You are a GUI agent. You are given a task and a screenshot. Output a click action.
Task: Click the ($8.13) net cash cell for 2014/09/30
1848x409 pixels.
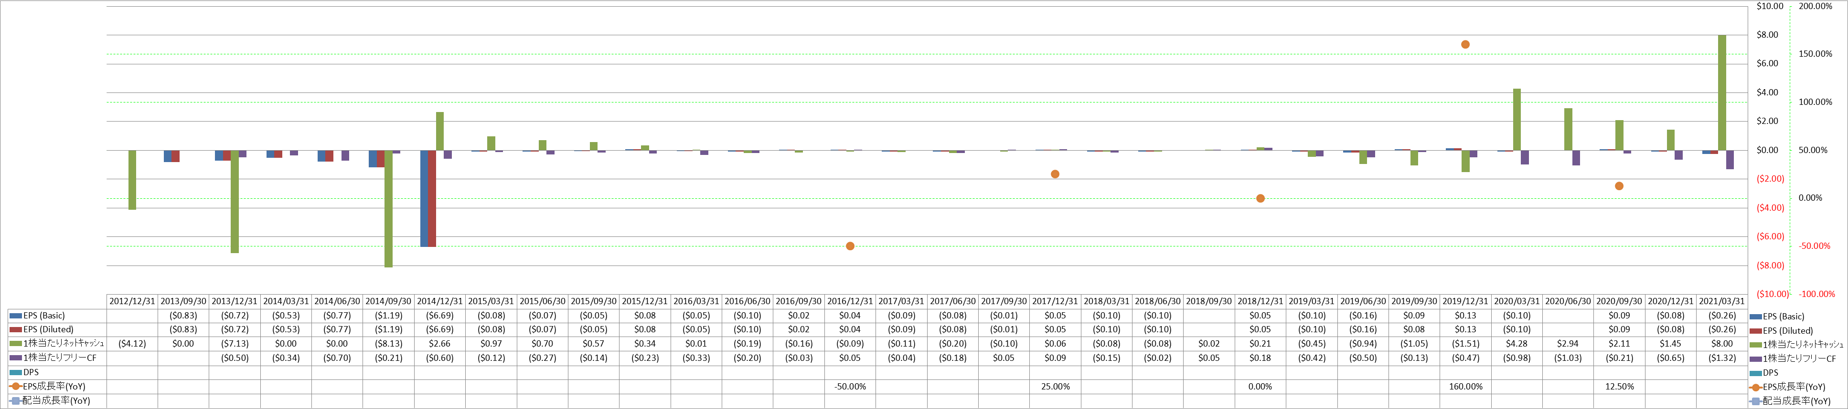388,344
